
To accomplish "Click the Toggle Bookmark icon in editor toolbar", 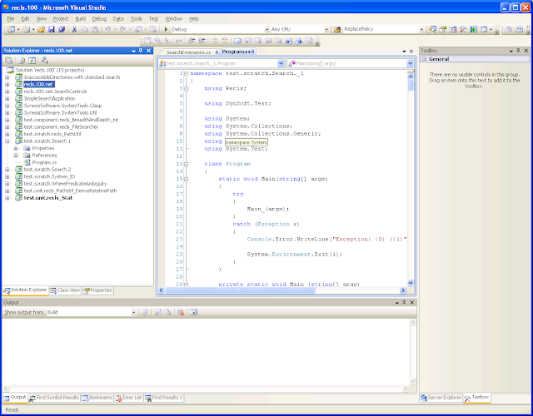I will coord(237,41).
